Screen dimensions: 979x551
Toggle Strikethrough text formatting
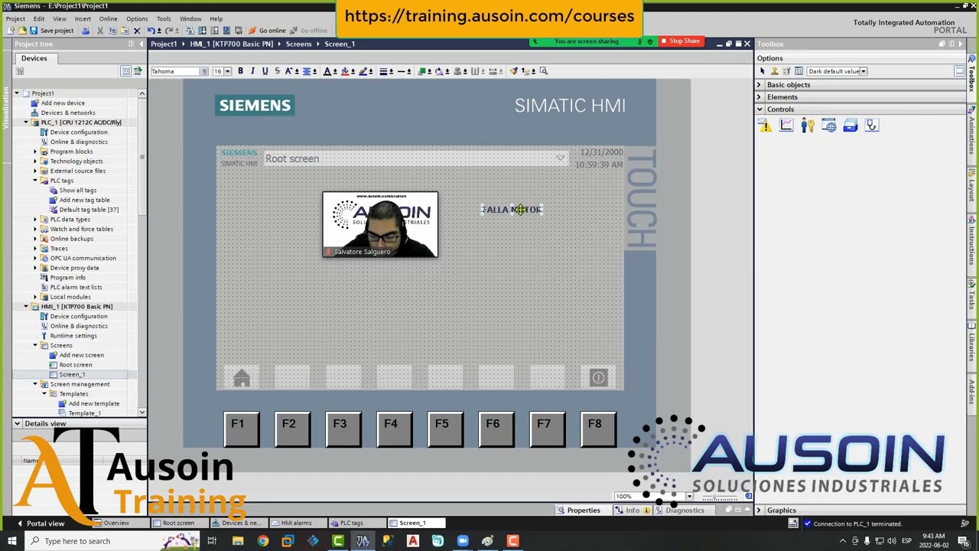[x=277, y=71]
